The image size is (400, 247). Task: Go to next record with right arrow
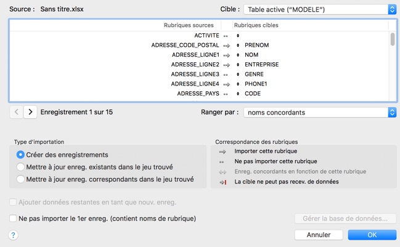point(30,112)
